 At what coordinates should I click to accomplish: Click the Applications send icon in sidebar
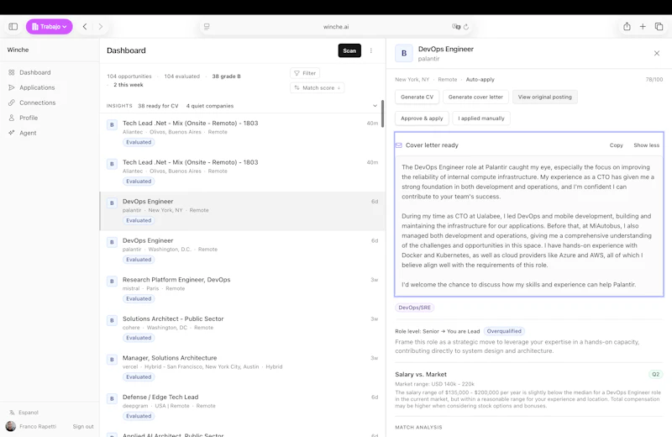pos(12,87)
